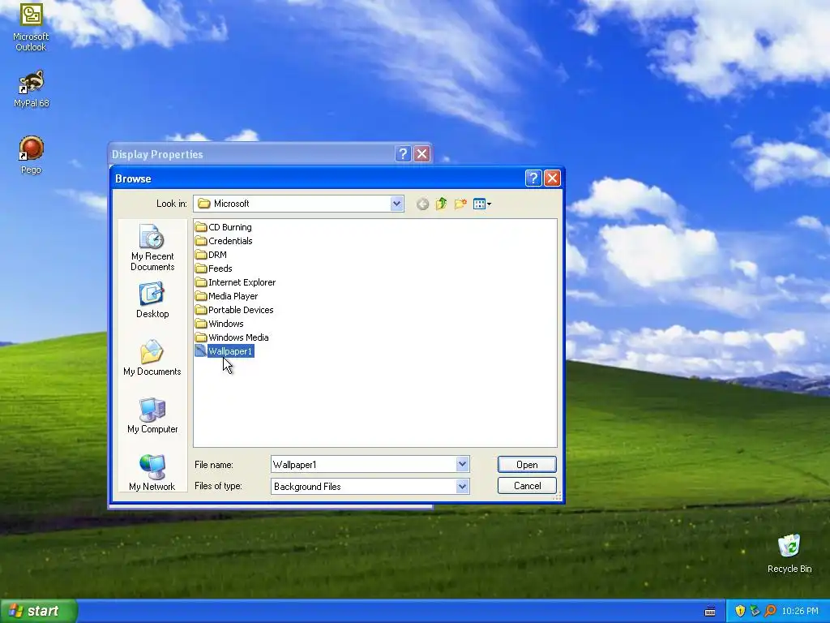Open My Computer in places bar

coord(152,415)
